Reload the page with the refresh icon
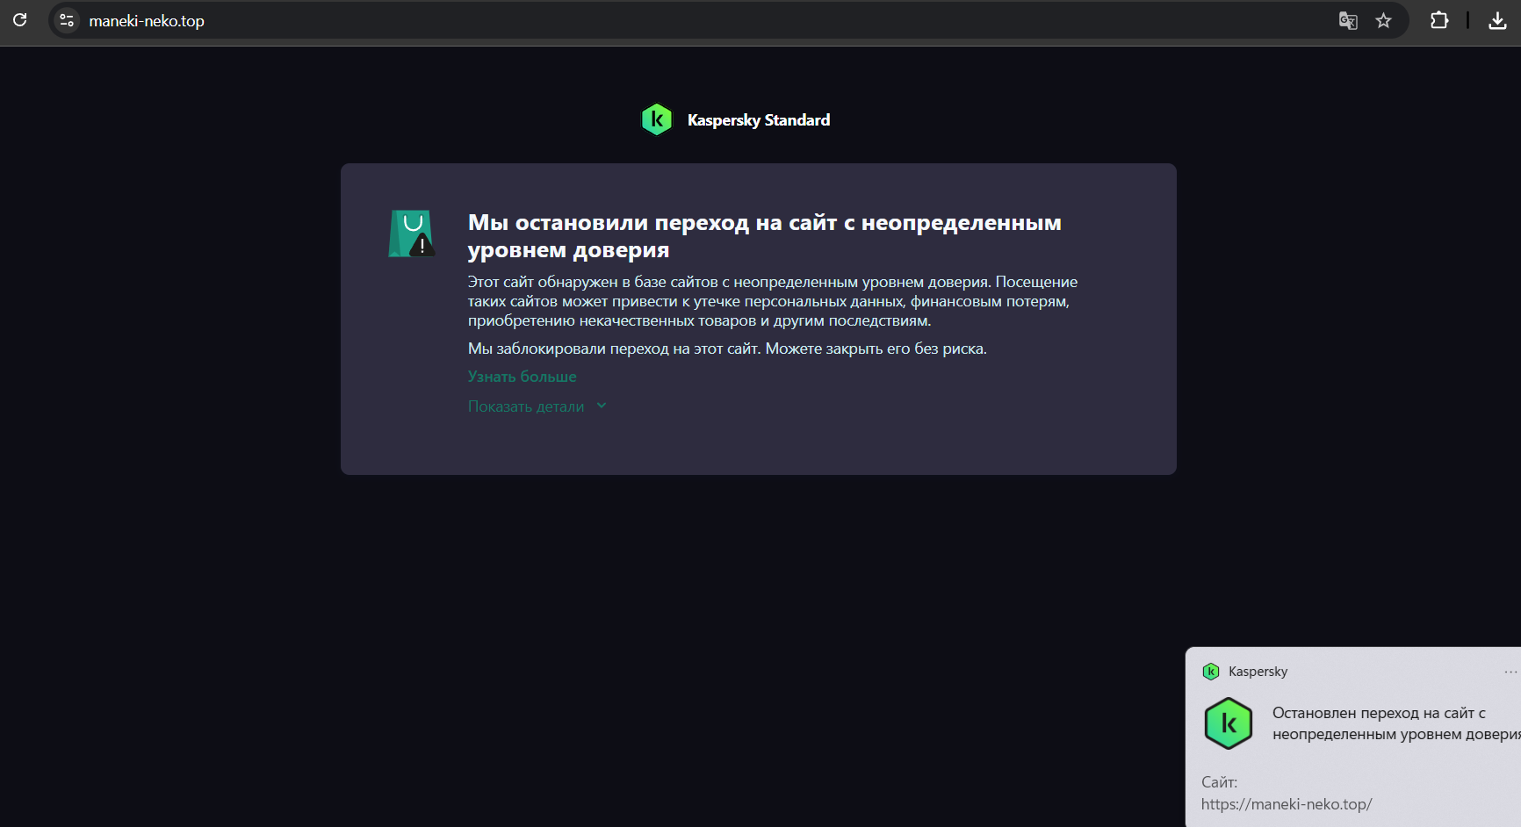 click(19, 20)
